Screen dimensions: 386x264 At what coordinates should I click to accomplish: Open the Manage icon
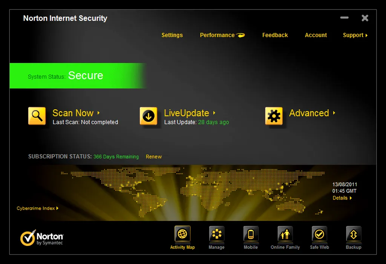217,234
